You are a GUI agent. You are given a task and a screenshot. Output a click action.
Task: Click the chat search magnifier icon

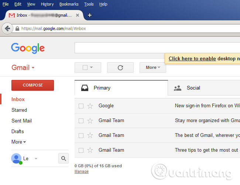(x=64, y=158)
